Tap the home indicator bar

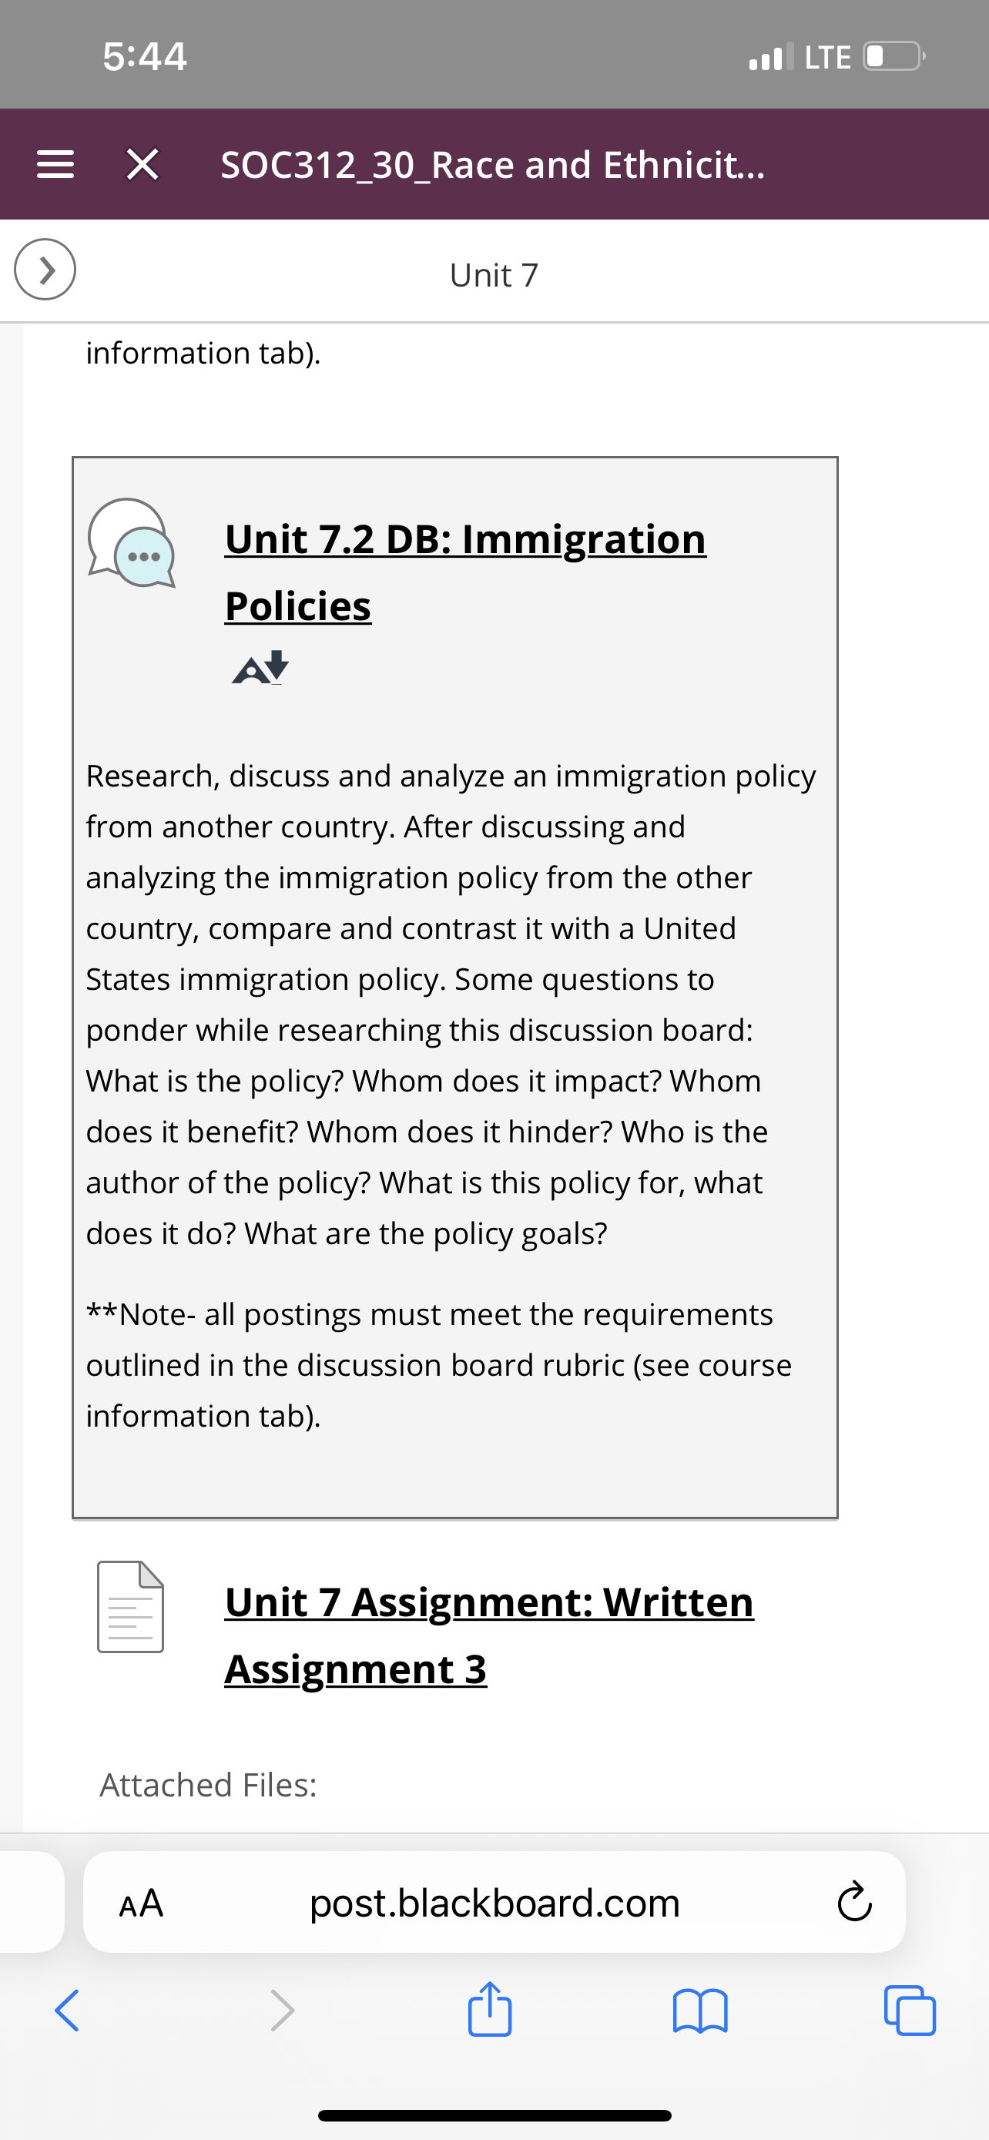[494, 2115]
